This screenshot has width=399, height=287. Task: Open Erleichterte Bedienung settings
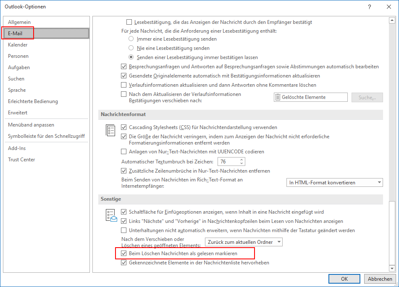46,101
